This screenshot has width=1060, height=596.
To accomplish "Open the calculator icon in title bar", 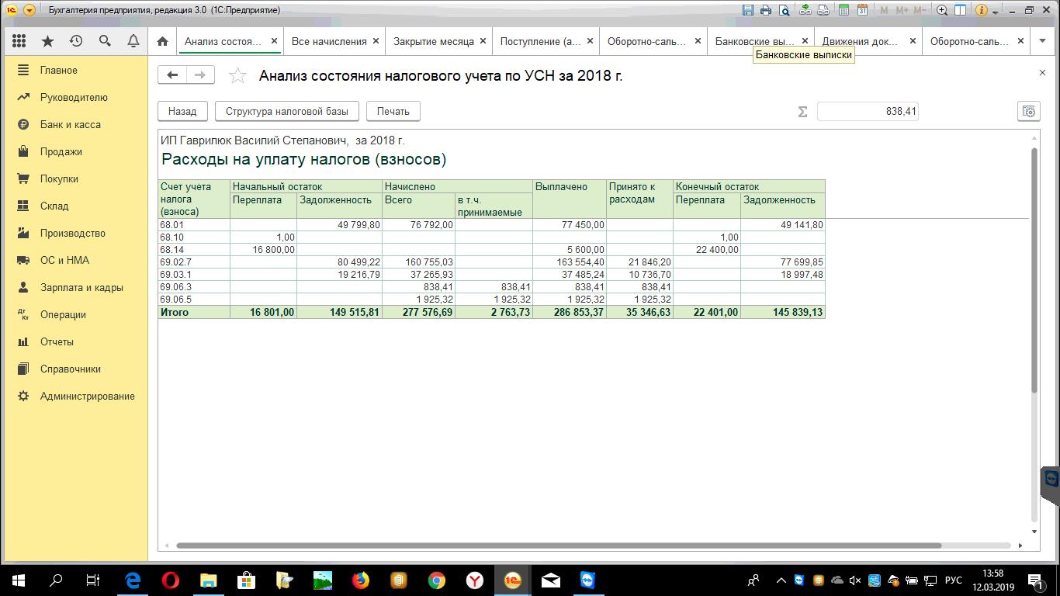I will pos(843,10).
